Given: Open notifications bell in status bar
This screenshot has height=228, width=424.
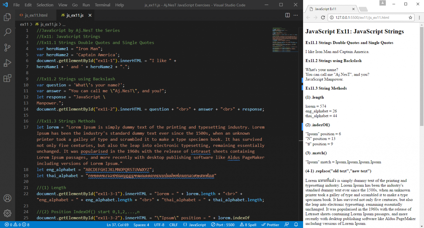Looking at the screenshot, I should [x=296, y=225].
